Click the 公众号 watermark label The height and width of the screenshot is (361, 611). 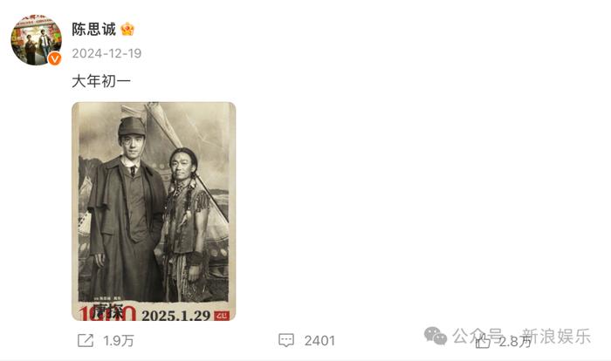[477, 336]
